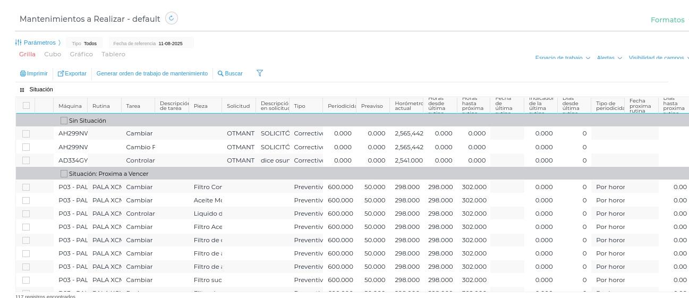Open the Parámetros filter sliders icon
The width and height of the screenshot is (689, 298).
(18, 42)
